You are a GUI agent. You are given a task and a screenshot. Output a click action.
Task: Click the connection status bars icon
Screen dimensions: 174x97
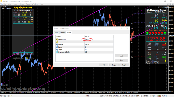pos(159,96)
